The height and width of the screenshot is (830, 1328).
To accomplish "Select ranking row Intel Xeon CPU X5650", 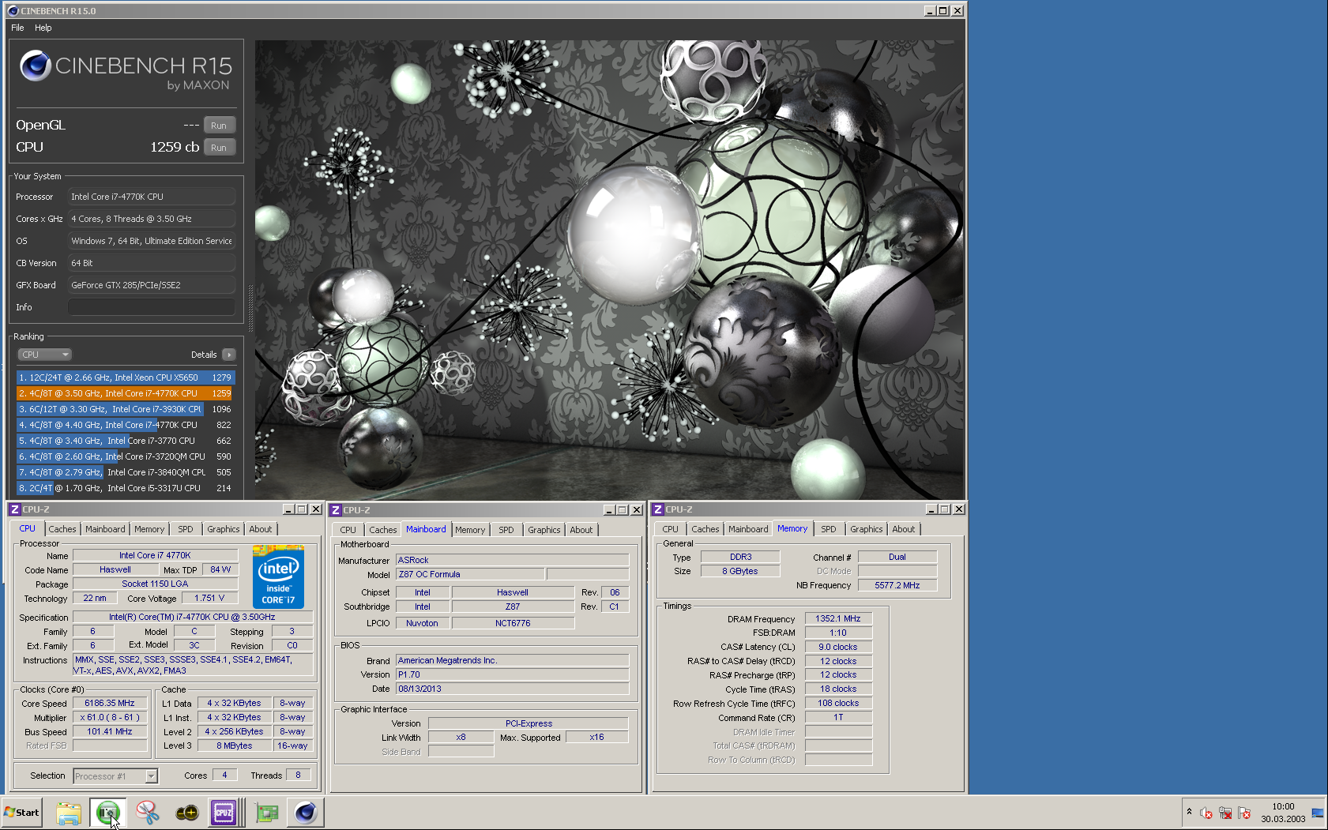I will click(x=126, y=377).
